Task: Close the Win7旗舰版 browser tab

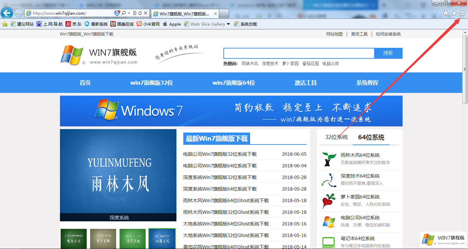Action: tap(215, 14)
